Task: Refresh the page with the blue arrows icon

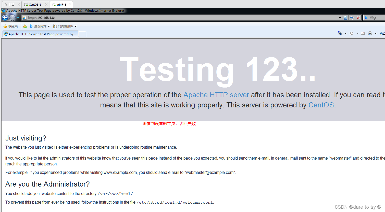Action: [x=352, y=18]
